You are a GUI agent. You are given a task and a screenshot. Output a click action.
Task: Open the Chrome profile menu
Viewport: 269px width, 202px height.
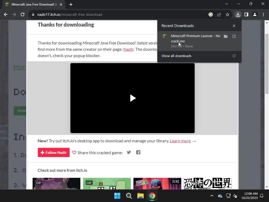pos(255,15)
